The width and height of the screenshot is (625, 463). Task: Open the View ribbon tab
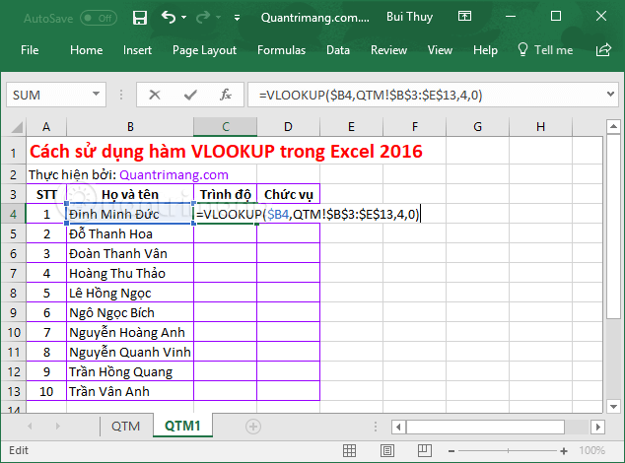(x=440, y=50)
